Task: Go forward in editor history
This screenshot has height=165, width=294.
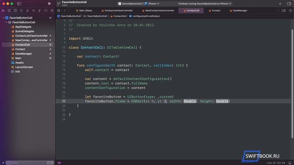Action: [x=68, y=11]
